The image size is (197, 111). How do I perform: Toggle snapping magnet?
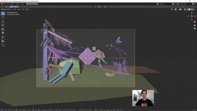(99, 7)
